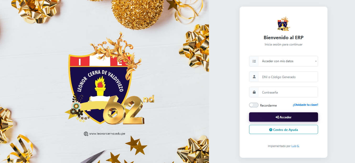355x163 pixels.
Task: Click the user icon in DNI field
Action: (x=254, y=77)
